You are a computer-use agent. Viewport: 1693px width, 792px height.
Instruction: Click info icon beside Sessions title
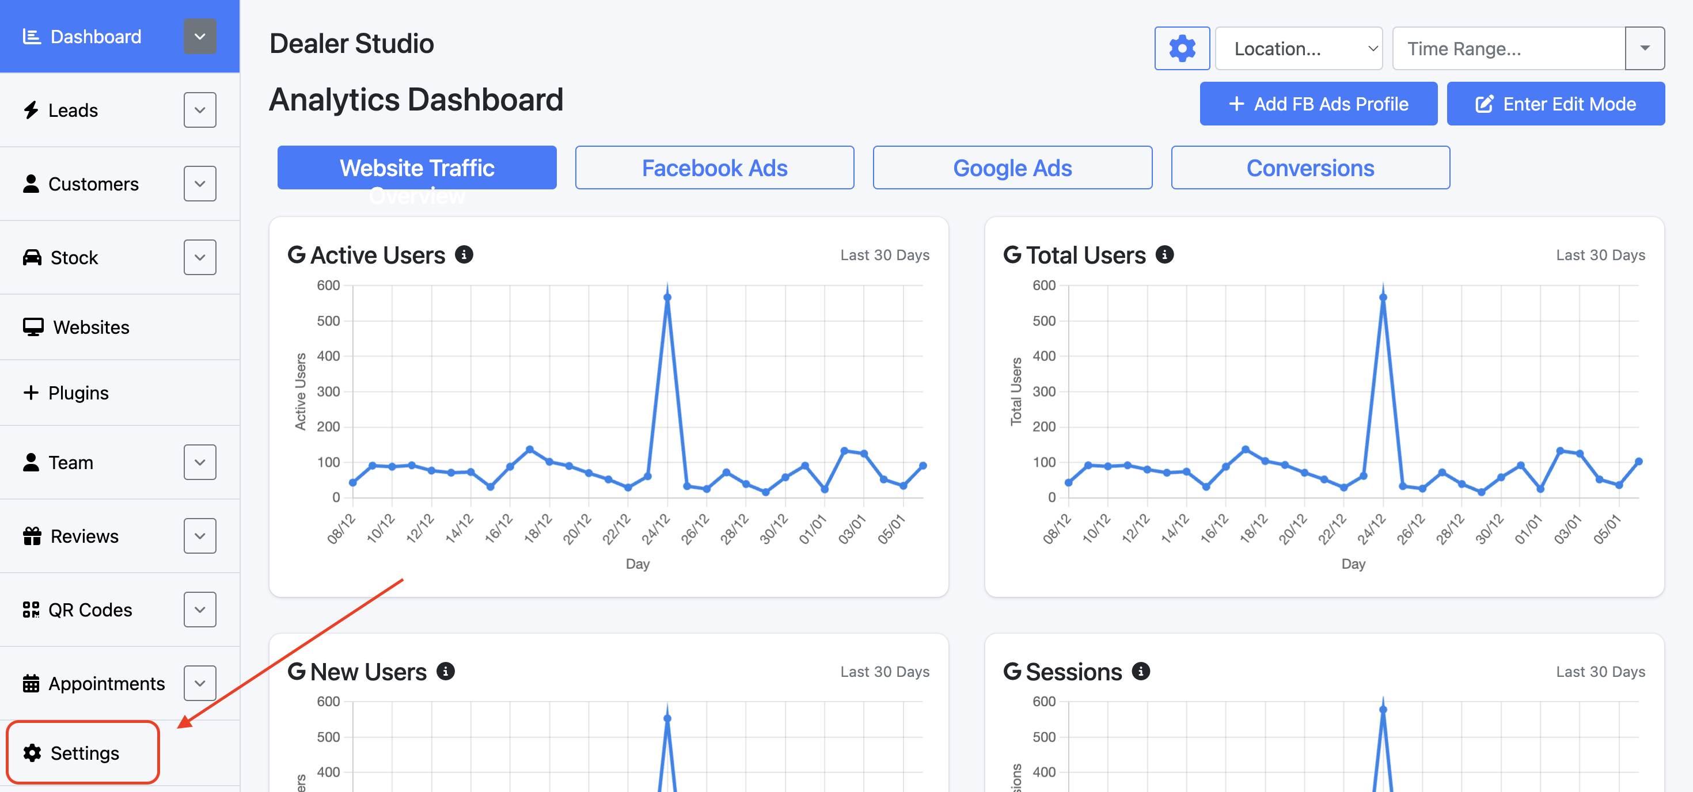(1141, 671)
